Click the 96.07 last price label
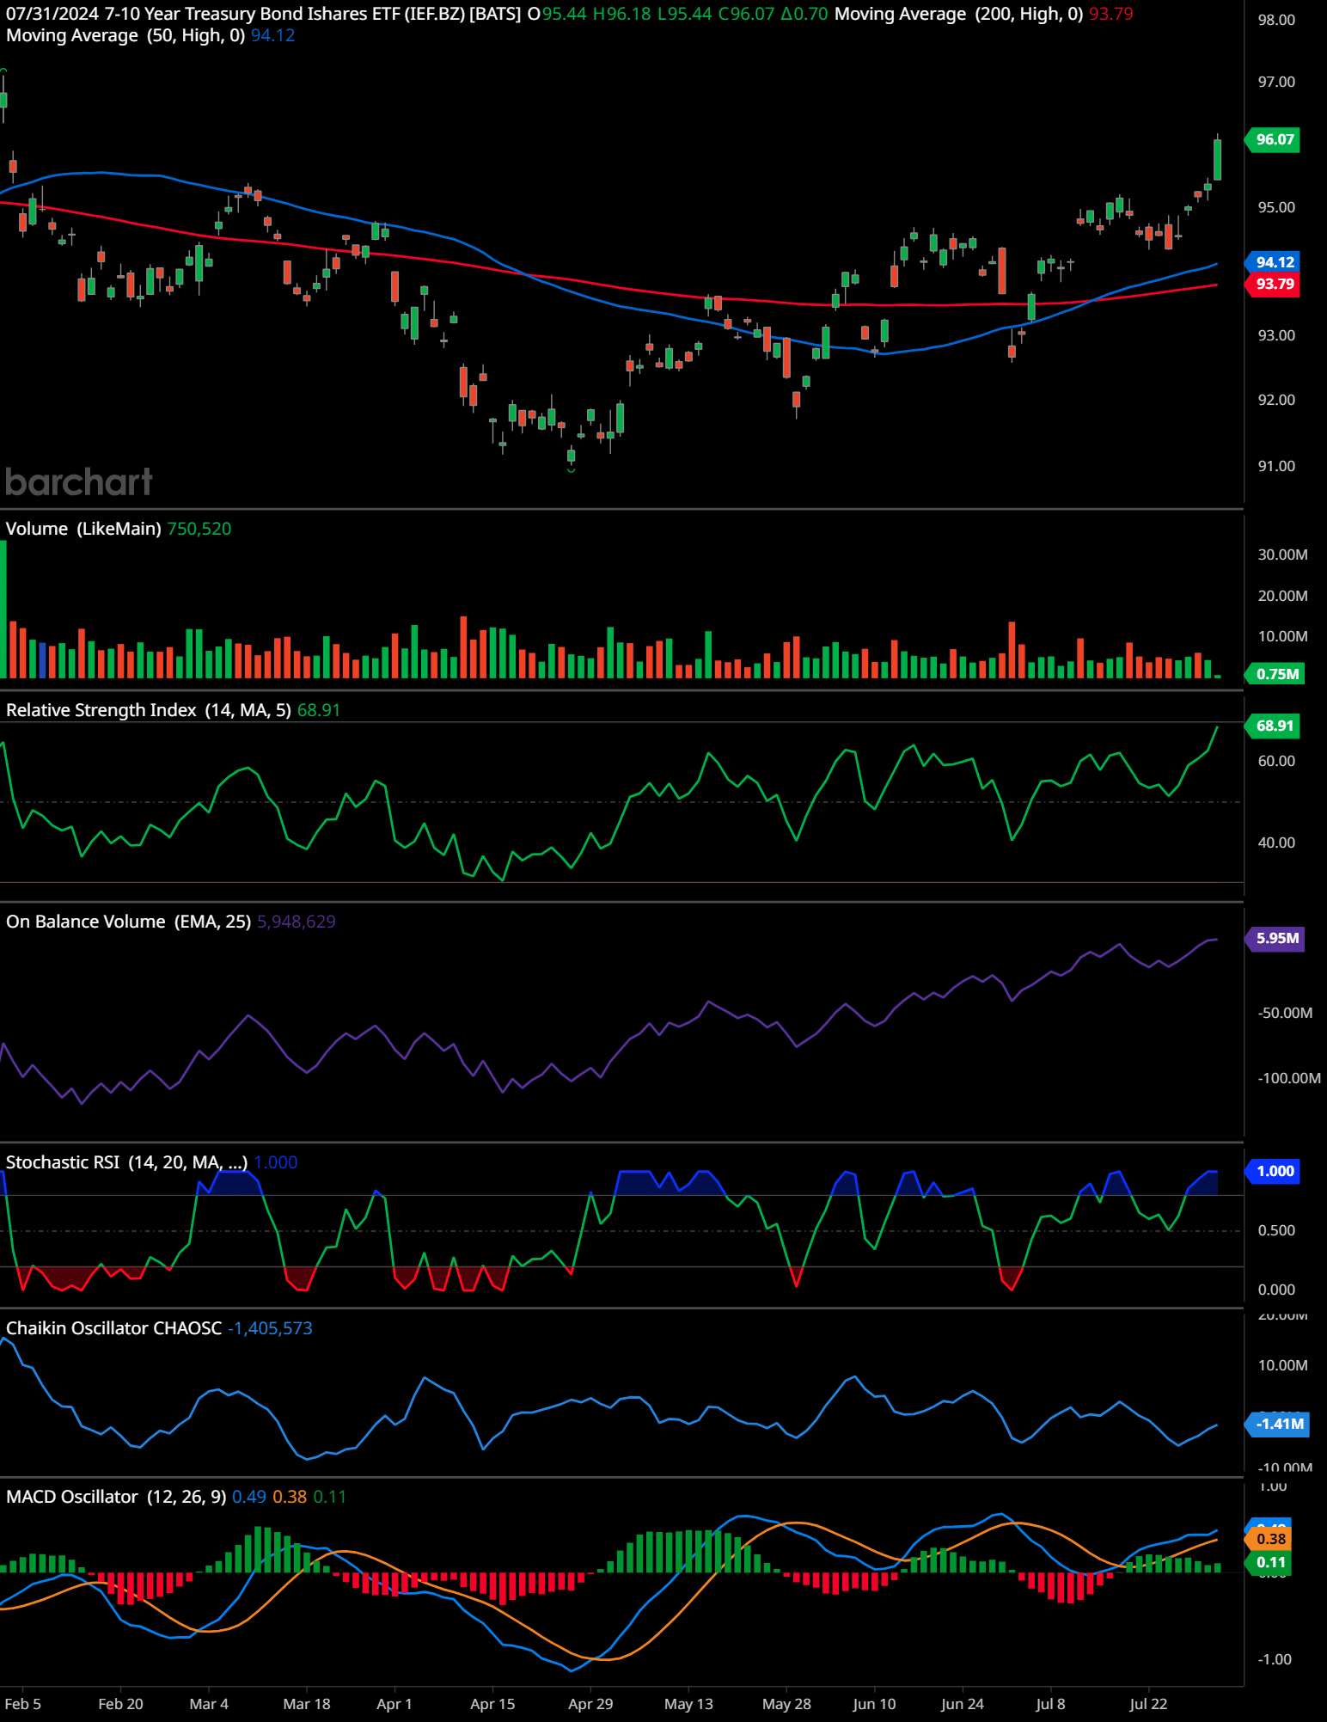 tap(1273, 139)
